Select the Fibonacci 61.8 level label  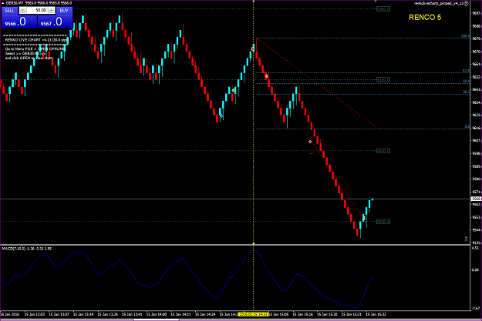466,71
